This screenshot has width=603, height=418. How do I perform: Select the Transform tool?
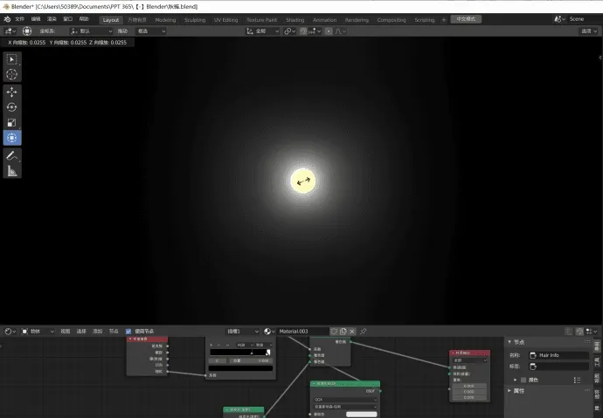12,138
